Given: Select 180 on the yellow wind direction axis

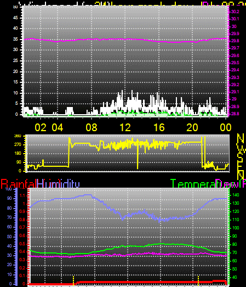Looking at the screenshot, I should (x=18, y=154).
